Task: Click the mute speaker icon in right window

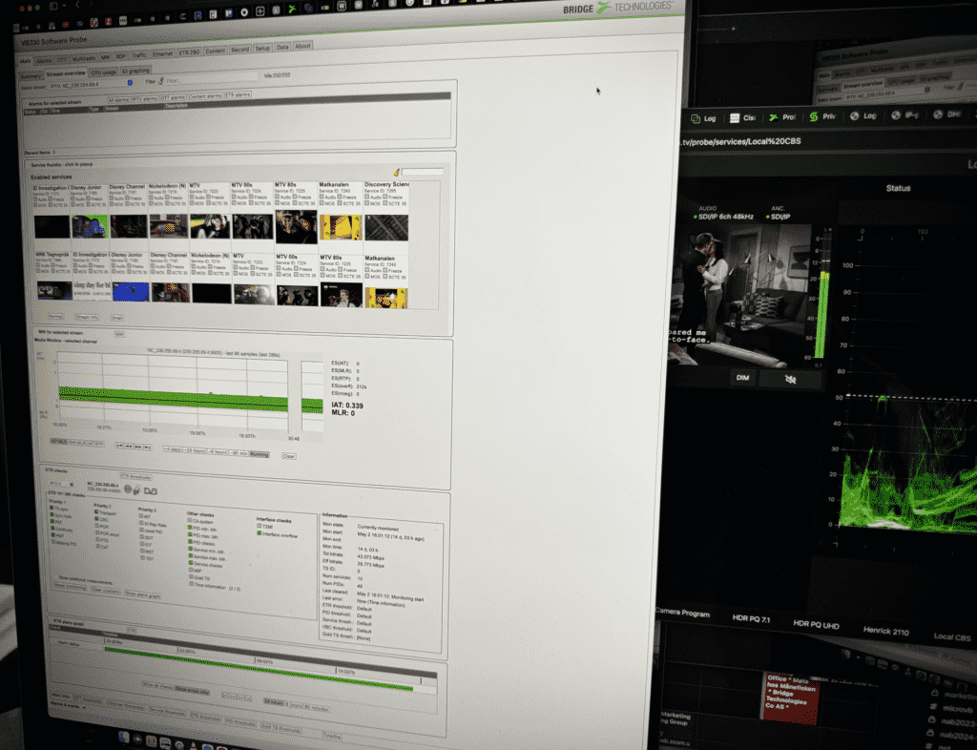Action: pyautogui.click(x=790, y=379)
